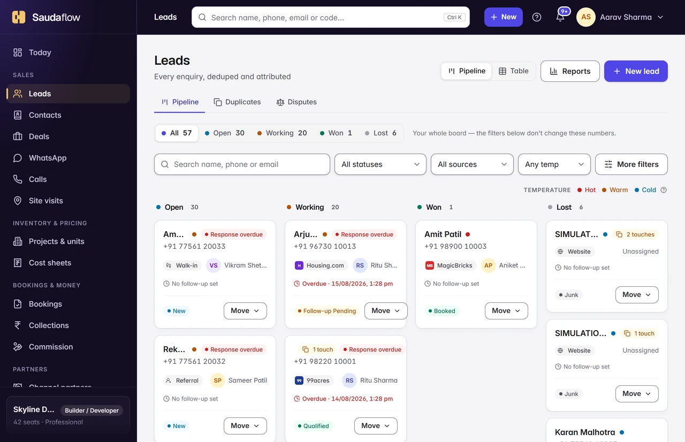Click the Saudaflow logo icon

pyautogui.click(x=19, y=17)
